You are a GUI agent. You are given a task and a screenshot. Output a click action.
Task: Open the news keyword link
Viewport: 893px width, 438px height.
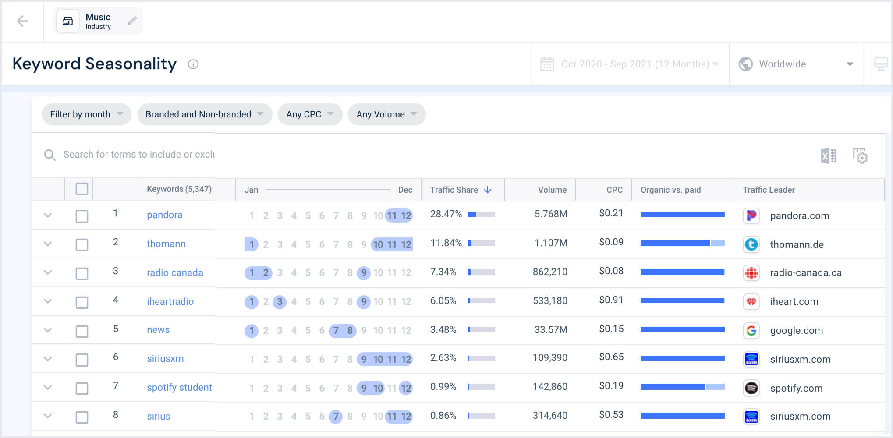158,329
